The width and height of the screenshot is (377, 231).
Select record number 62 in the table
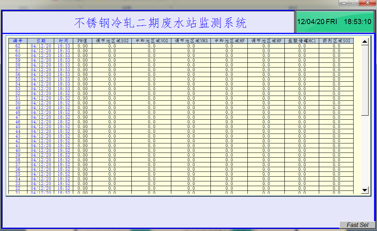click(x=18, y=46)
